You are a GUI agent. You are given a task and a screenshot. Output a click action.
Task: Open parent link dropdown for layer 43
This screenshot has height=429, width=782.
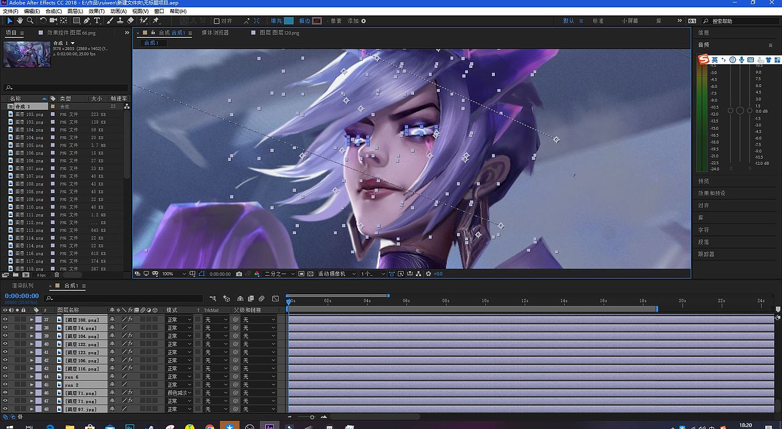(259, 369)
